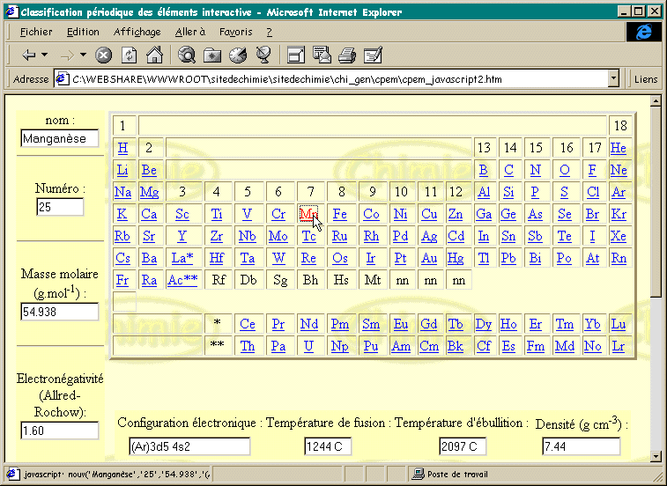Click the Numéro field showing 25
The height and width of the screenshot is (486, 667).
60,207
